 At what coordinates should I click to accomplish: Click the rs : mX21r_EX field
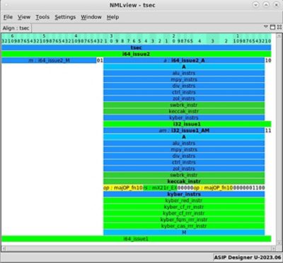coord(160,188)
